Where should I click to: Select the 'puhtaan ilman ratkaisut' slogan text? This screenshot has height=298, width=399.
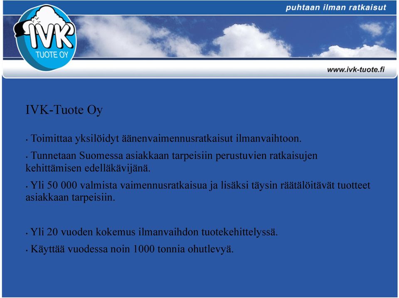coord(336,7)
